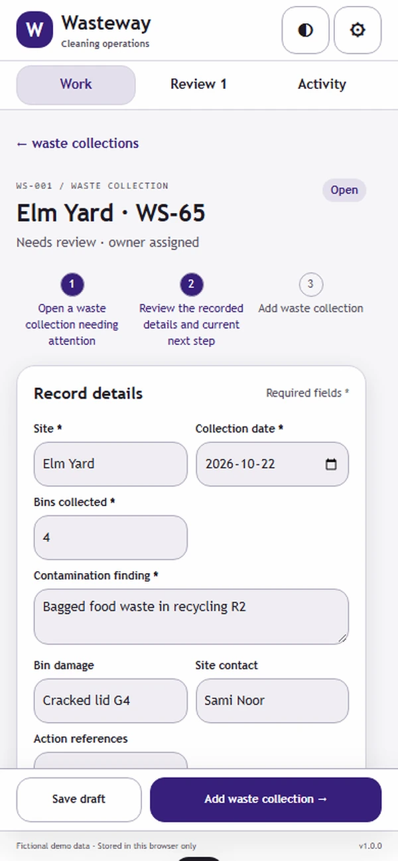Click the v1.0.0 version text
Viewport: 398px width, 861px height.
point(370,846)
